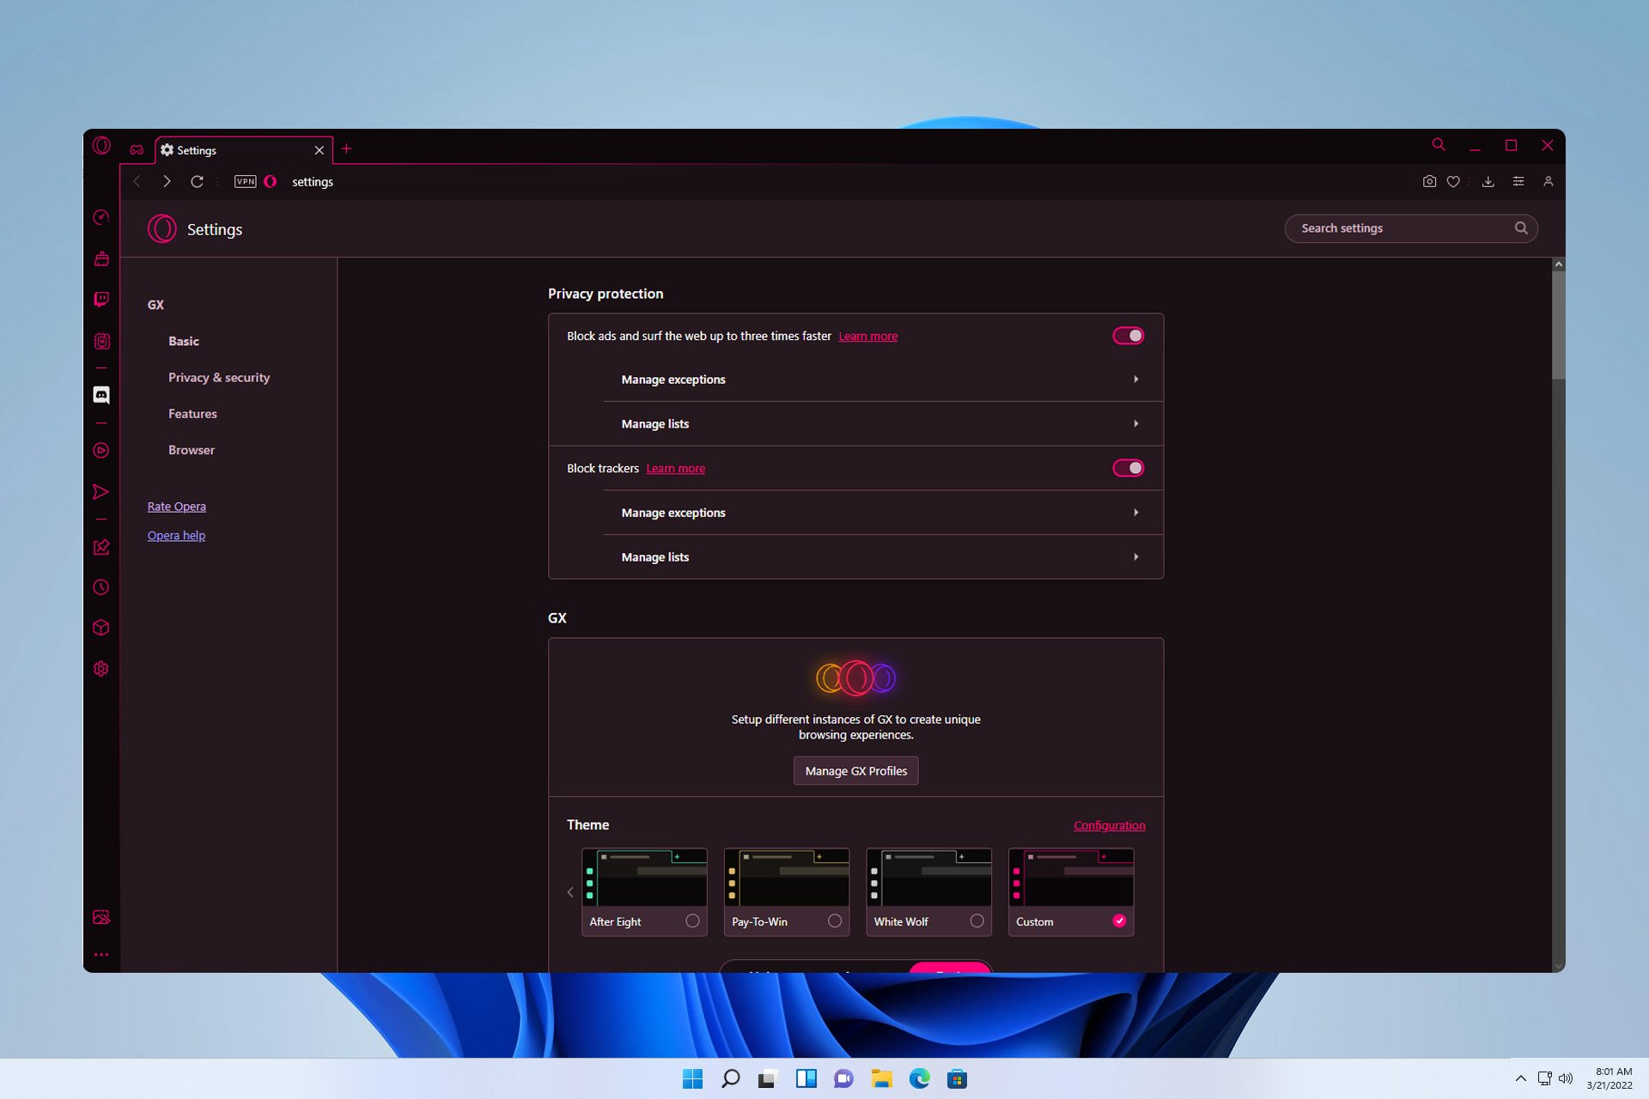Open the History clock sidebar icon

tap(101, 587)
